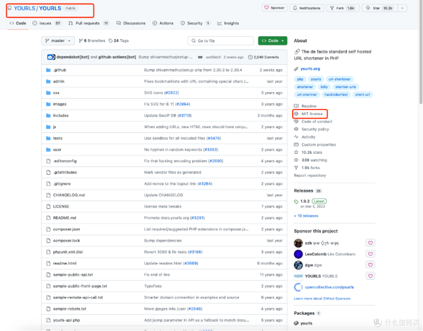423x331 pixels.
Task: View the 2,040 Commits history
Action: pos(263,57)
